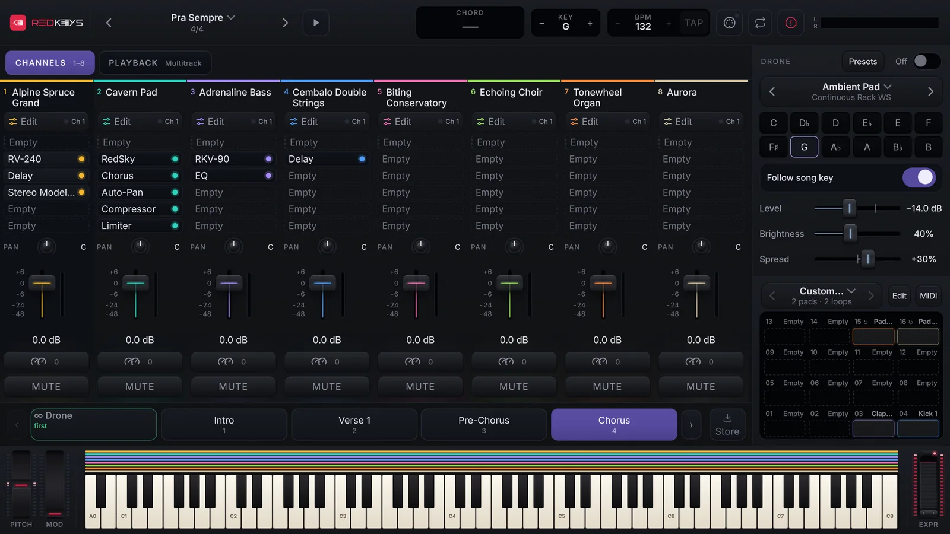The width and height of the screenshot is (950, 534).
Task: Click the TAP tempo button
Action: (x=693, y=23)
